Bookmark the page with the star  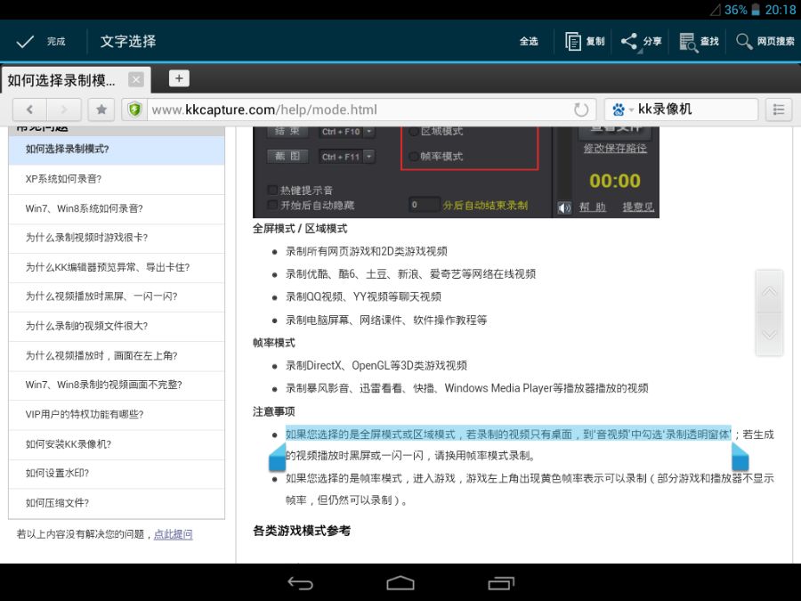pyautogui.click(x=101, y=110)
